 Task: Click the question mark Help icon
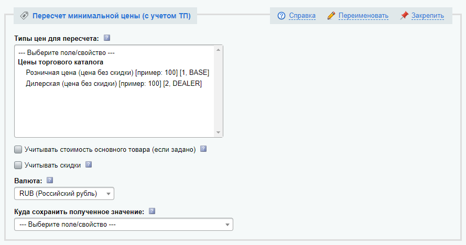pyautogui.click(x=281, y=16)
